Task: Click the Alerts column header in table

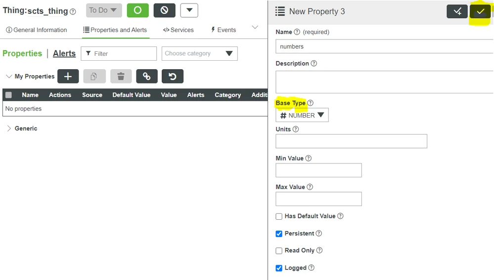Action: point(196,95)
